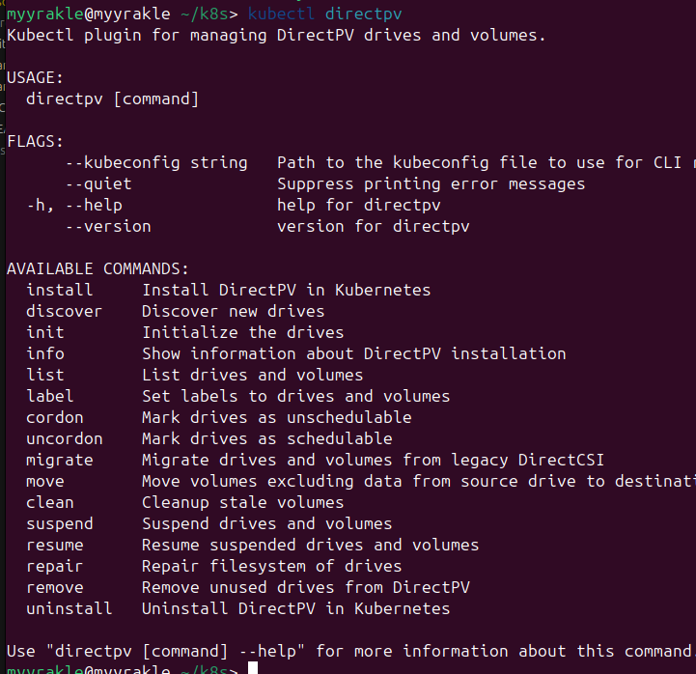Click the '--version' flag text

108,226
